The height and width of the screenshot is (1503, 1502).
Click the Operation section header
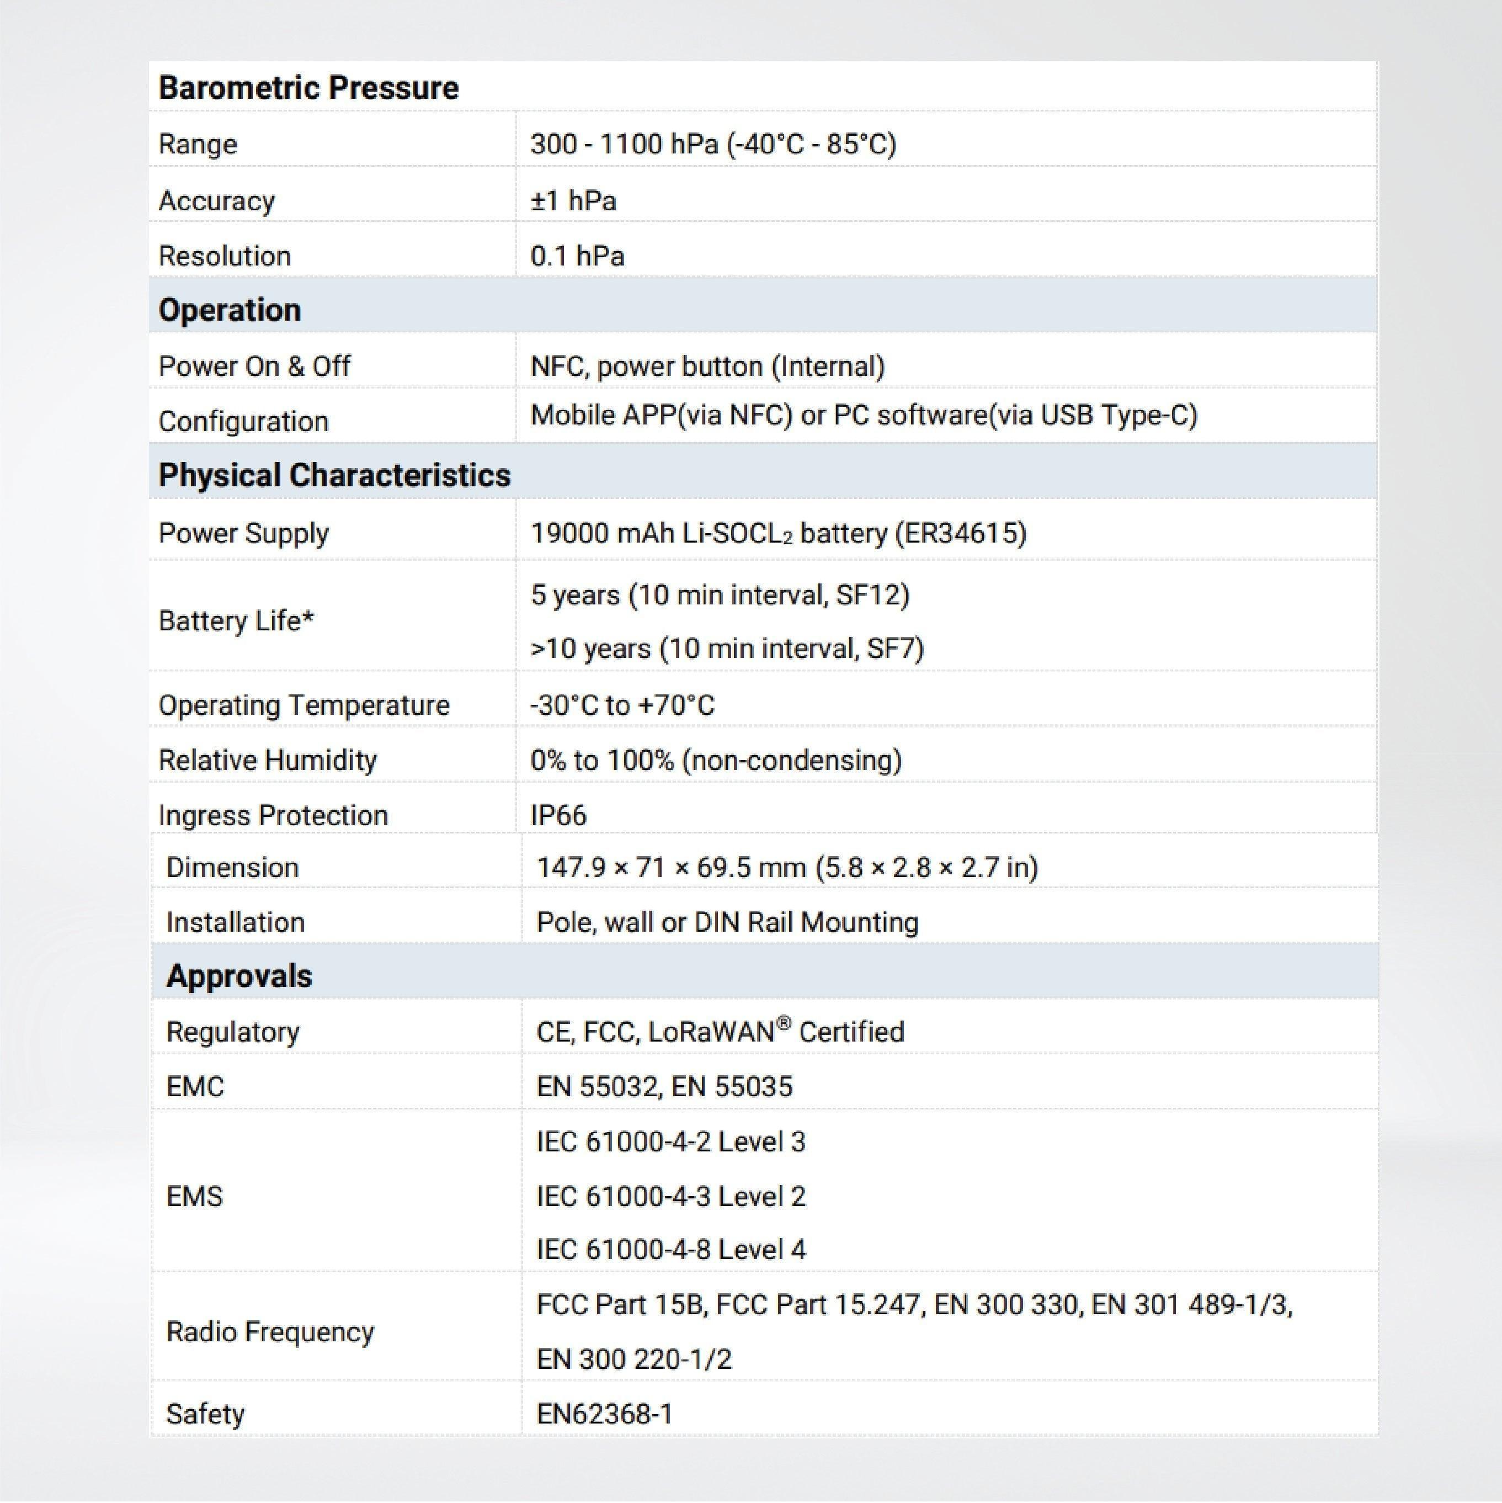pos(230,310)
